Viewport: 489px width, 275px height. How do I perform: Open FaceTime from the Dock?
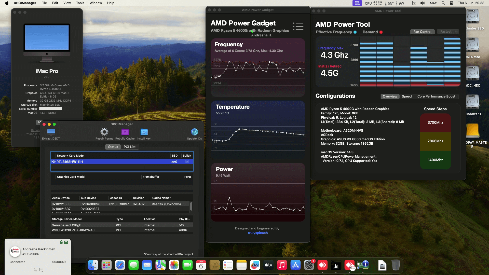(x=187, y=265)
